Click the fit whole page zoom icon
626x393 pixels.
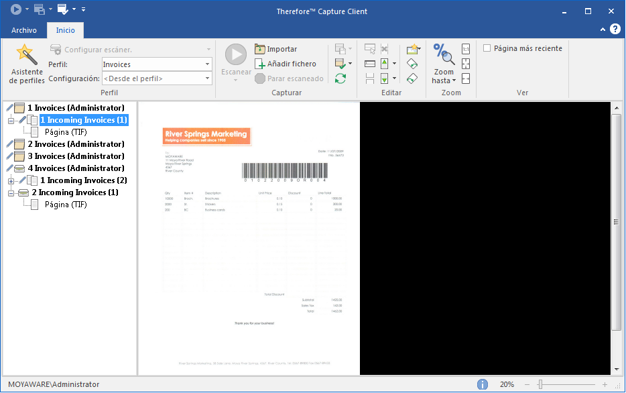tap(466, 64)
